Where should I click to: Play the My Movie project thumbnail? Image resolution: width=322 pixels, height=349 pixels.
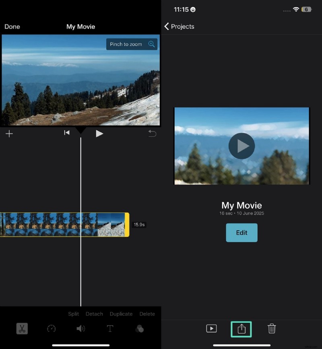[x=242, y=146]
